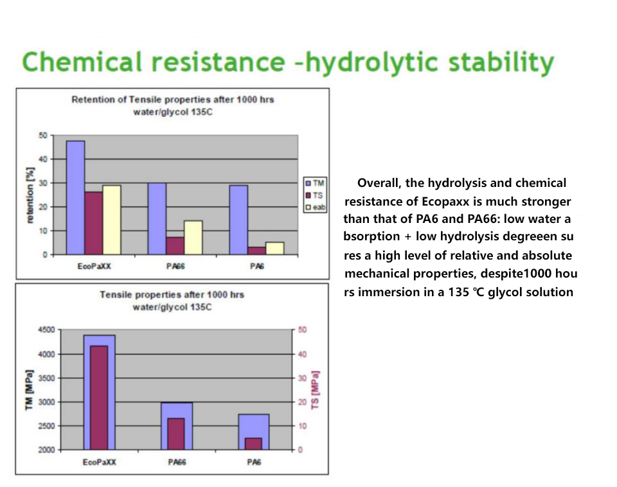Select the PA6 maroon TS bar in lower chart

253,444
